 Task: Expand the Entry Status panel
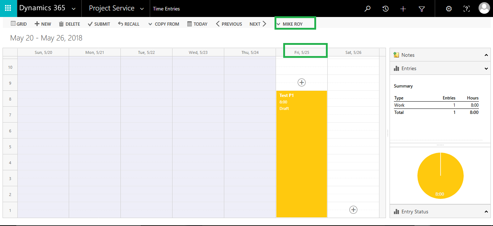(486, 212)
